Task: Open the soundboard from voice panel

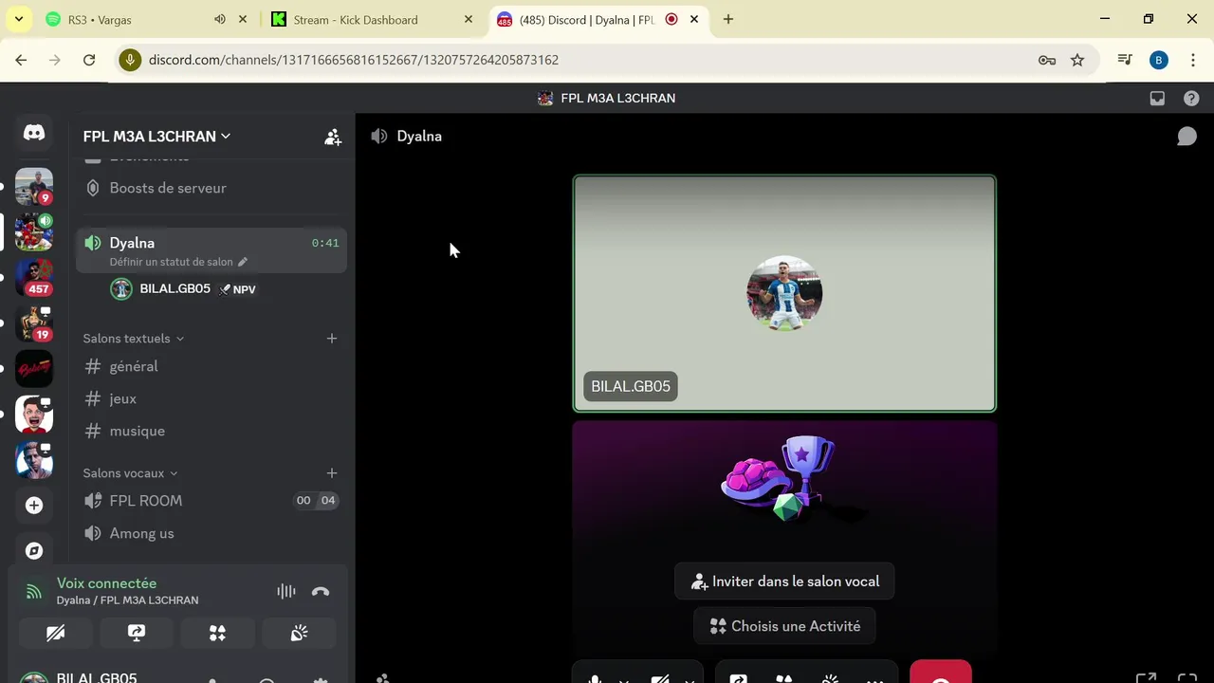Action: click(x=299, y=633)
